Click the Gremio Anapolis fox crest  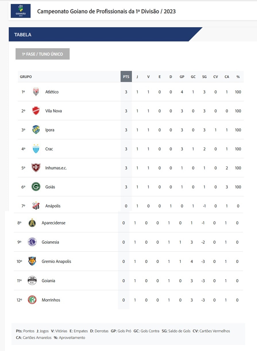[32, 261]
